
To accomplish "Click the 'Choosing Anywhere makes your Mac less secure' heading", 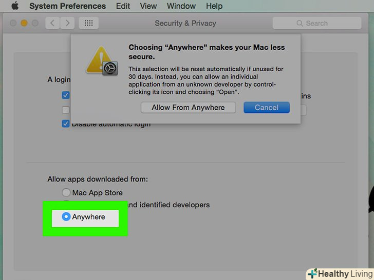I will 207,52.
